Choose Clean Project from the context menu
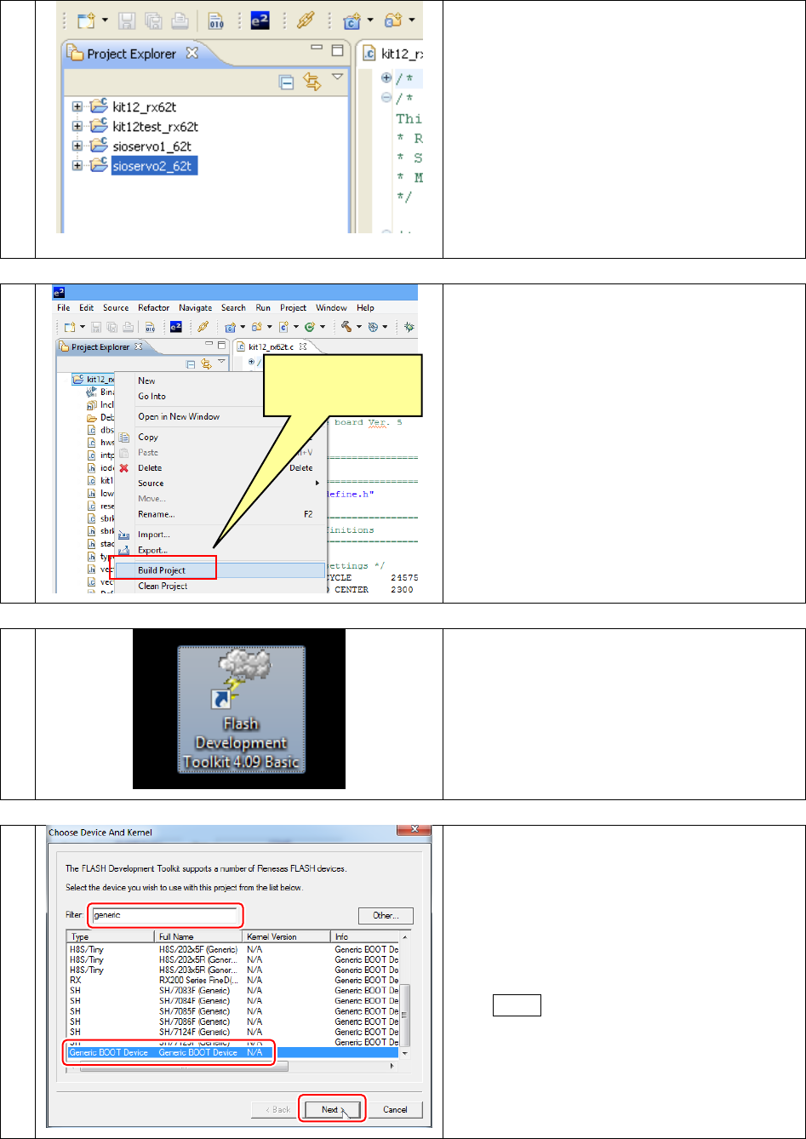Screen dimensions: 806x1139 click(x=220, y=586)
